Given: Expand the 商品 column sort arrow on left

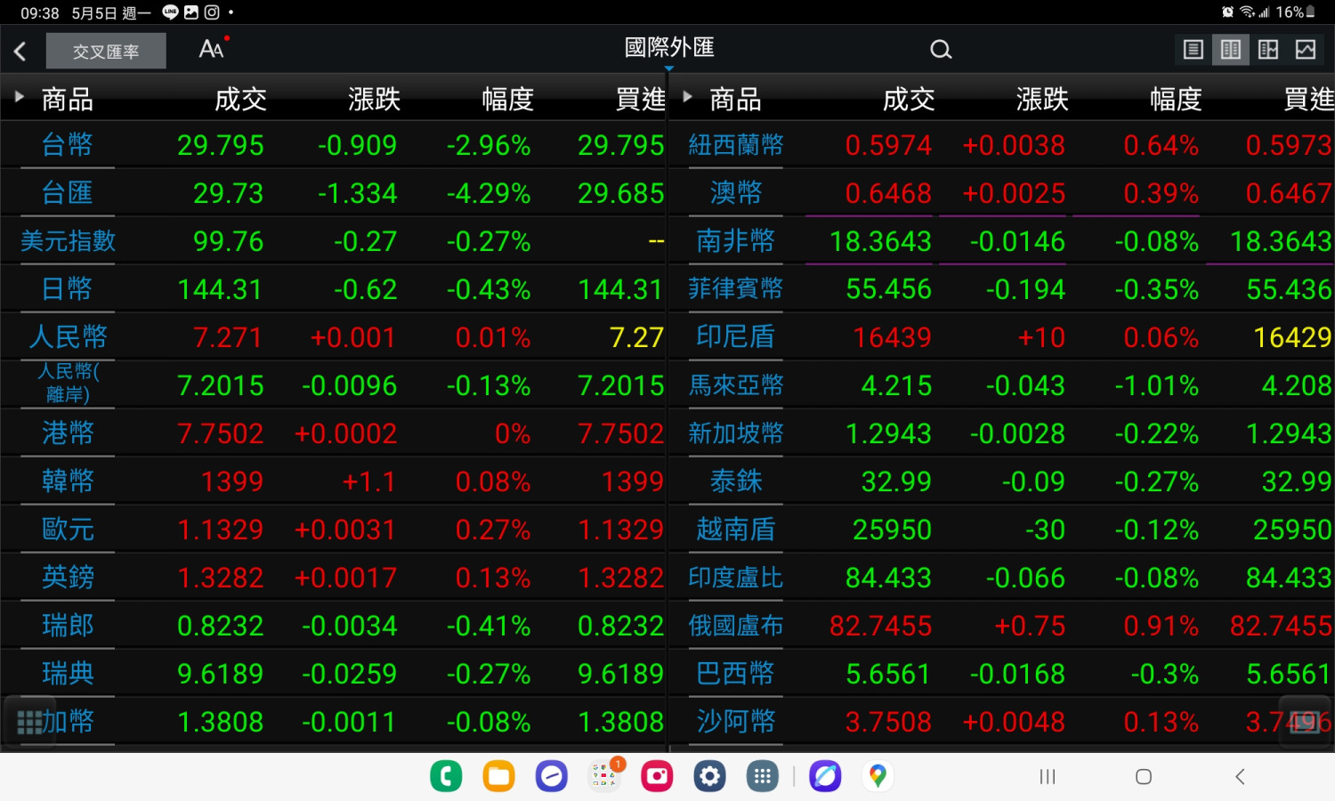Looking at the screenshot, I should (17, 96).
